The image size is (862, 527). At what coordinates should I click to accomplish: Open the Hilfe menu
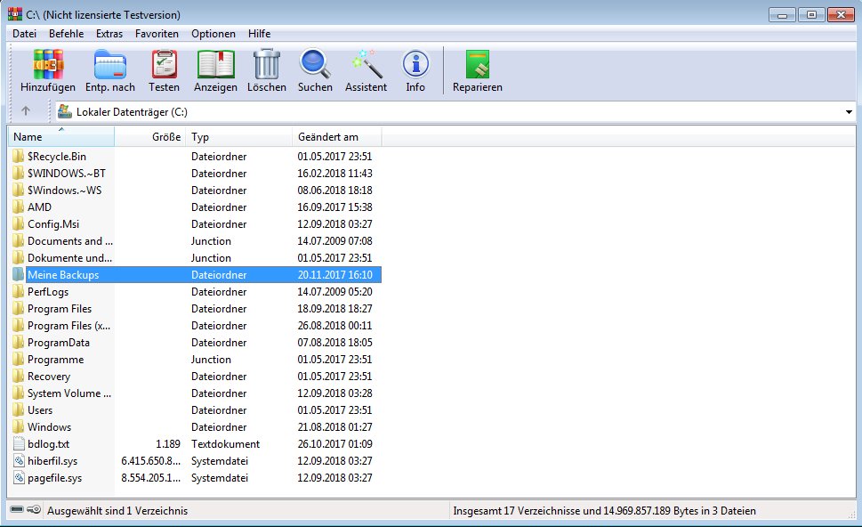click(259, 34)
